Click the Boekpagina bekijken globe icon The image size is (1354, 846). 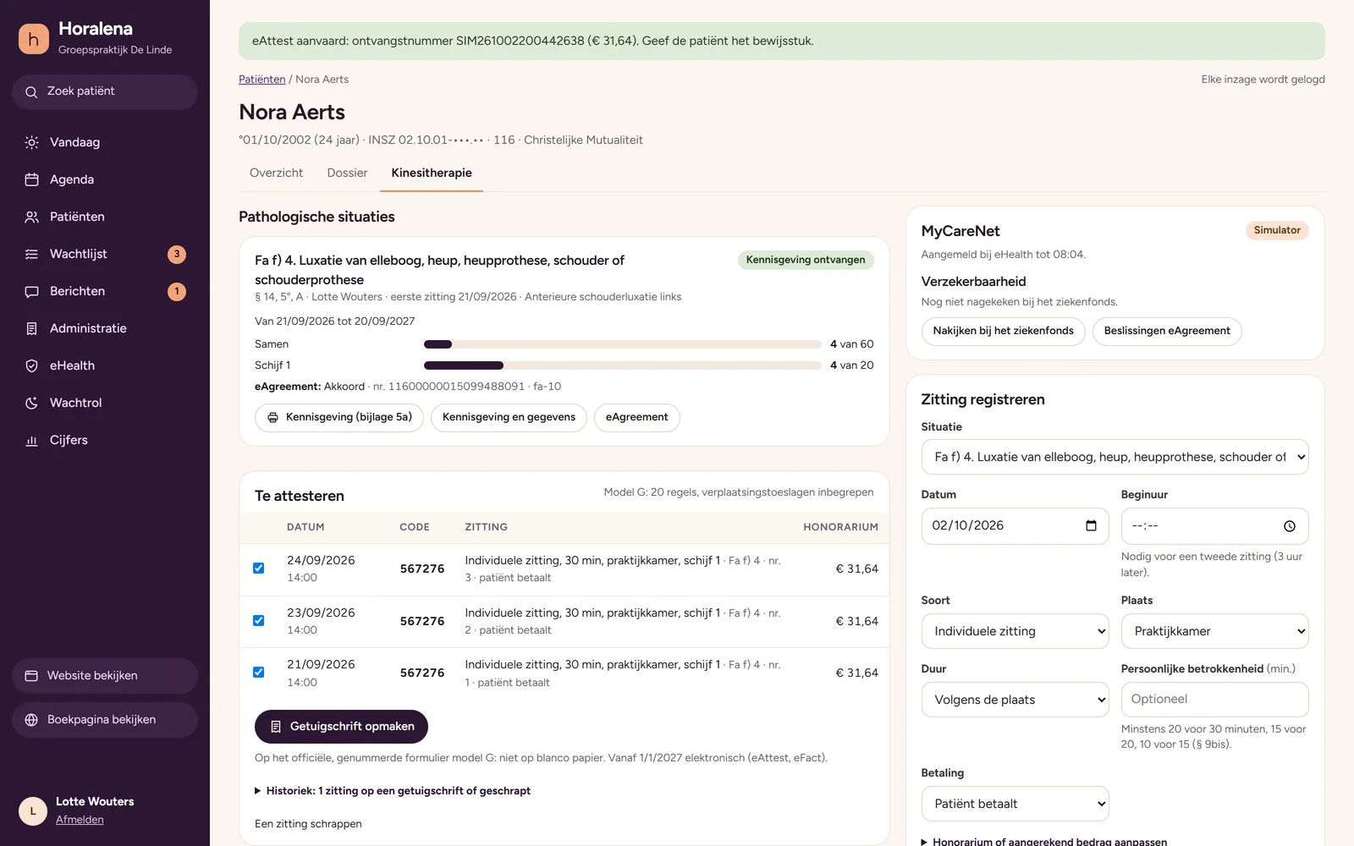[x=31, y=720]
